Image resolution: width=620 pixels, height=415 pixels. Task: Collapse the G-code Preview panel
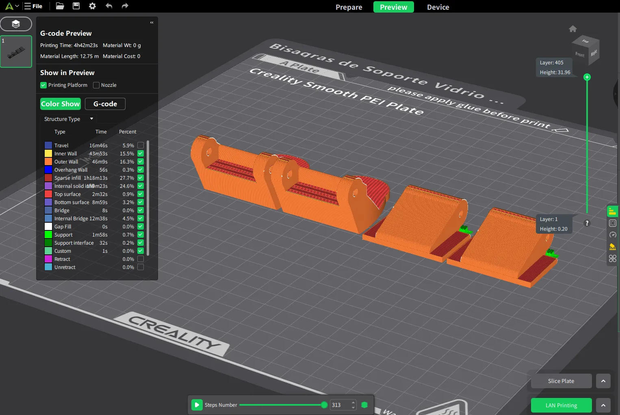pyautogui.click(x=152, y=22)
